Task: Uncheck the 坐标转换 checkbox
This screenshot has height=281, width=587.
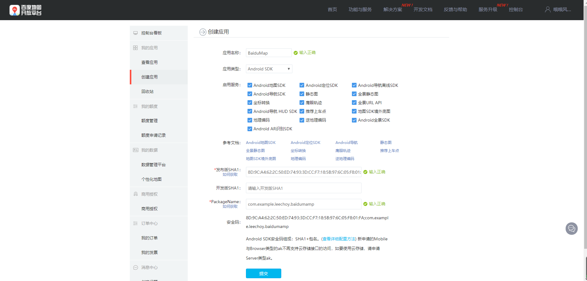Action: (250, 103)
